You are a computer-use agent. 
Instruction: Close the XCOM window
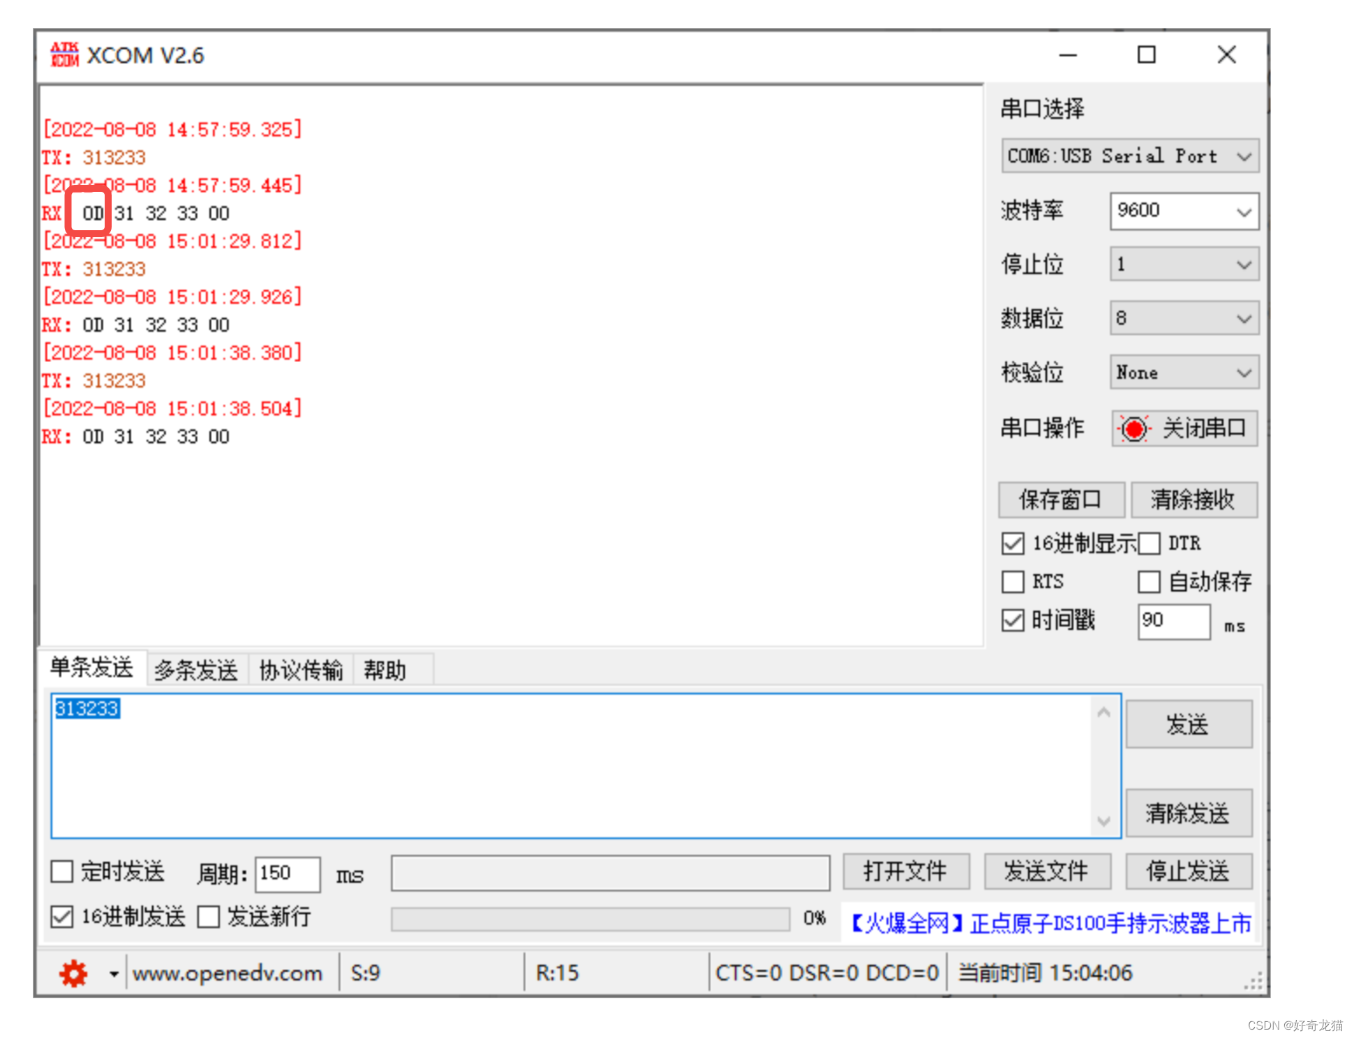click(x=1226, y=55)
